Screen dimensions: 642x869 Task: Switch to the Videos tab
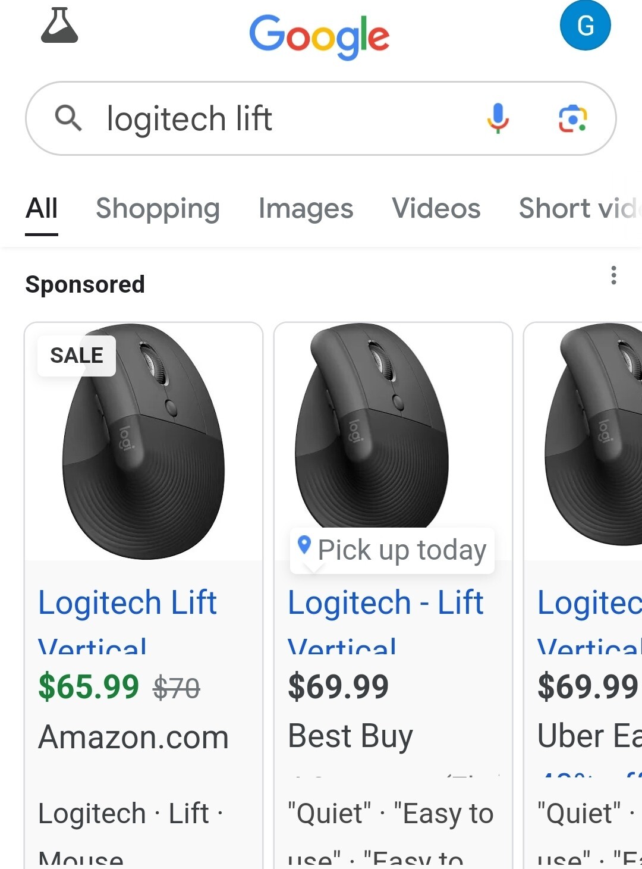coord(436,209)
